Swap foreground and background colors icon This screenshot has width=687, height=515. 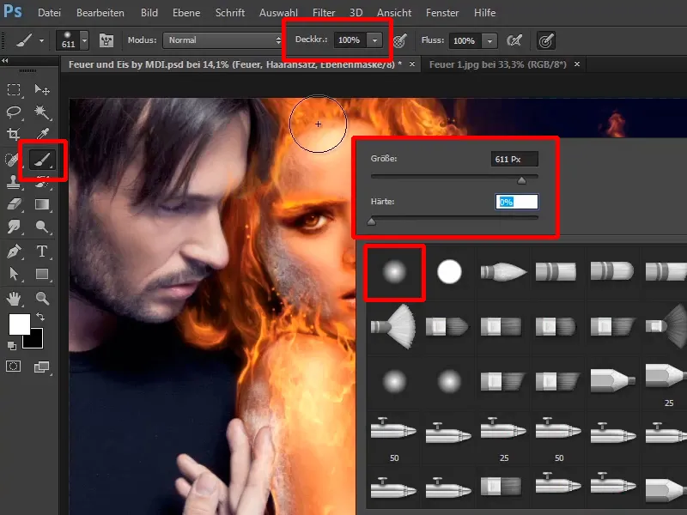tap(40, 316)
